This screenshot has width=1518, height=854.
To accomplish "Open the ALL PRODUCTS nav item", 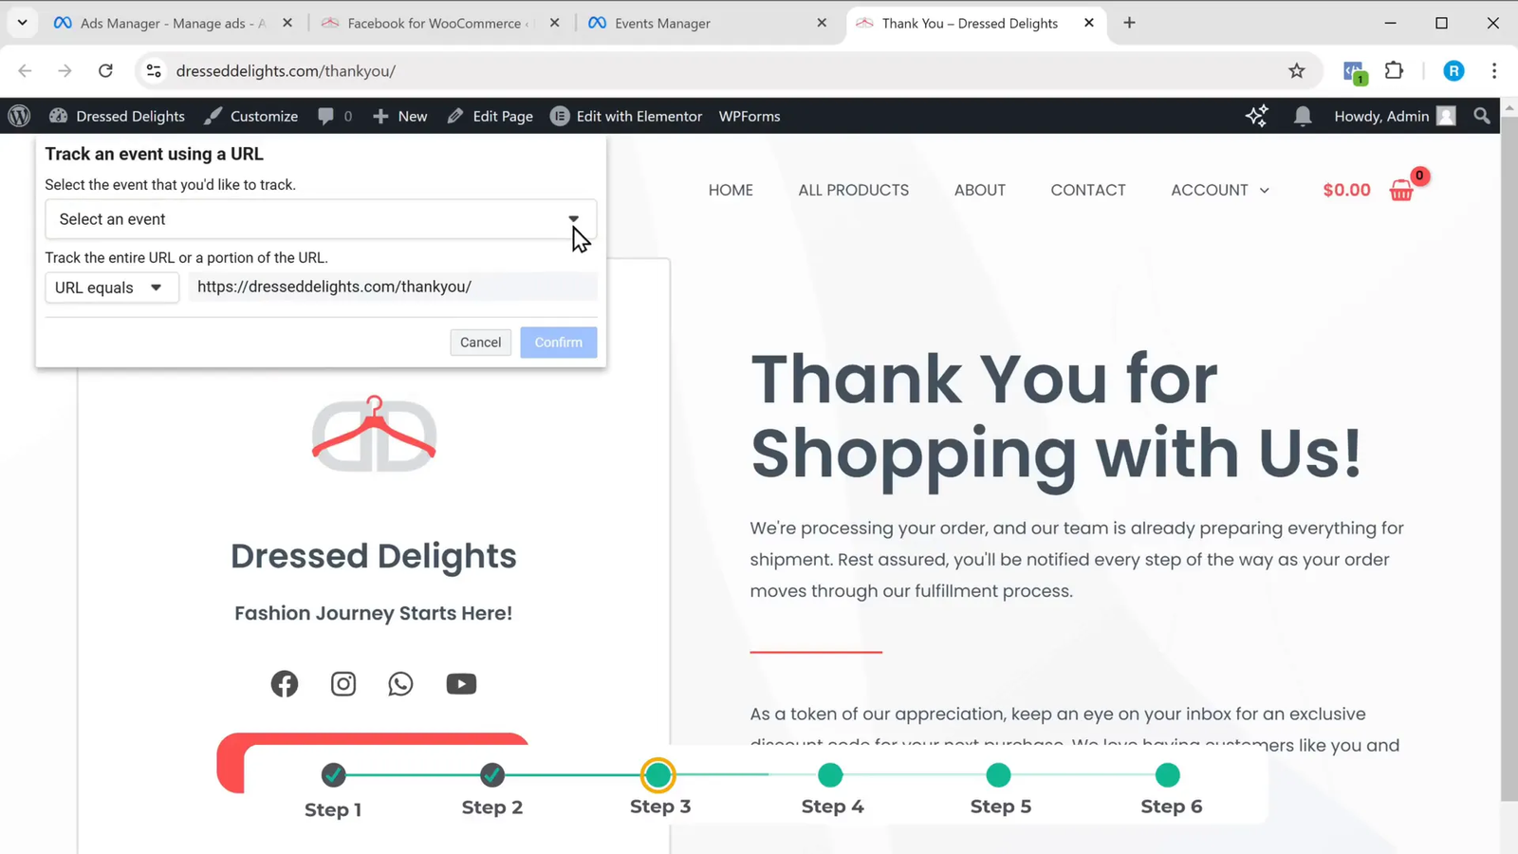I will 853,190.
